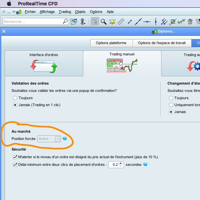This screenshot has width=200, height=200.
Task: Toggle M'alerter si le niveau checkbox
Action: coord(15,157)
